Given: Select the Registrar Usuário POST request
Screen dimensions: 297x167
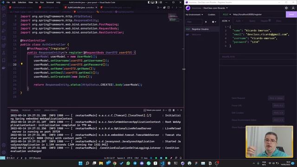Looking at the screenshot, I should pos(202,29).
